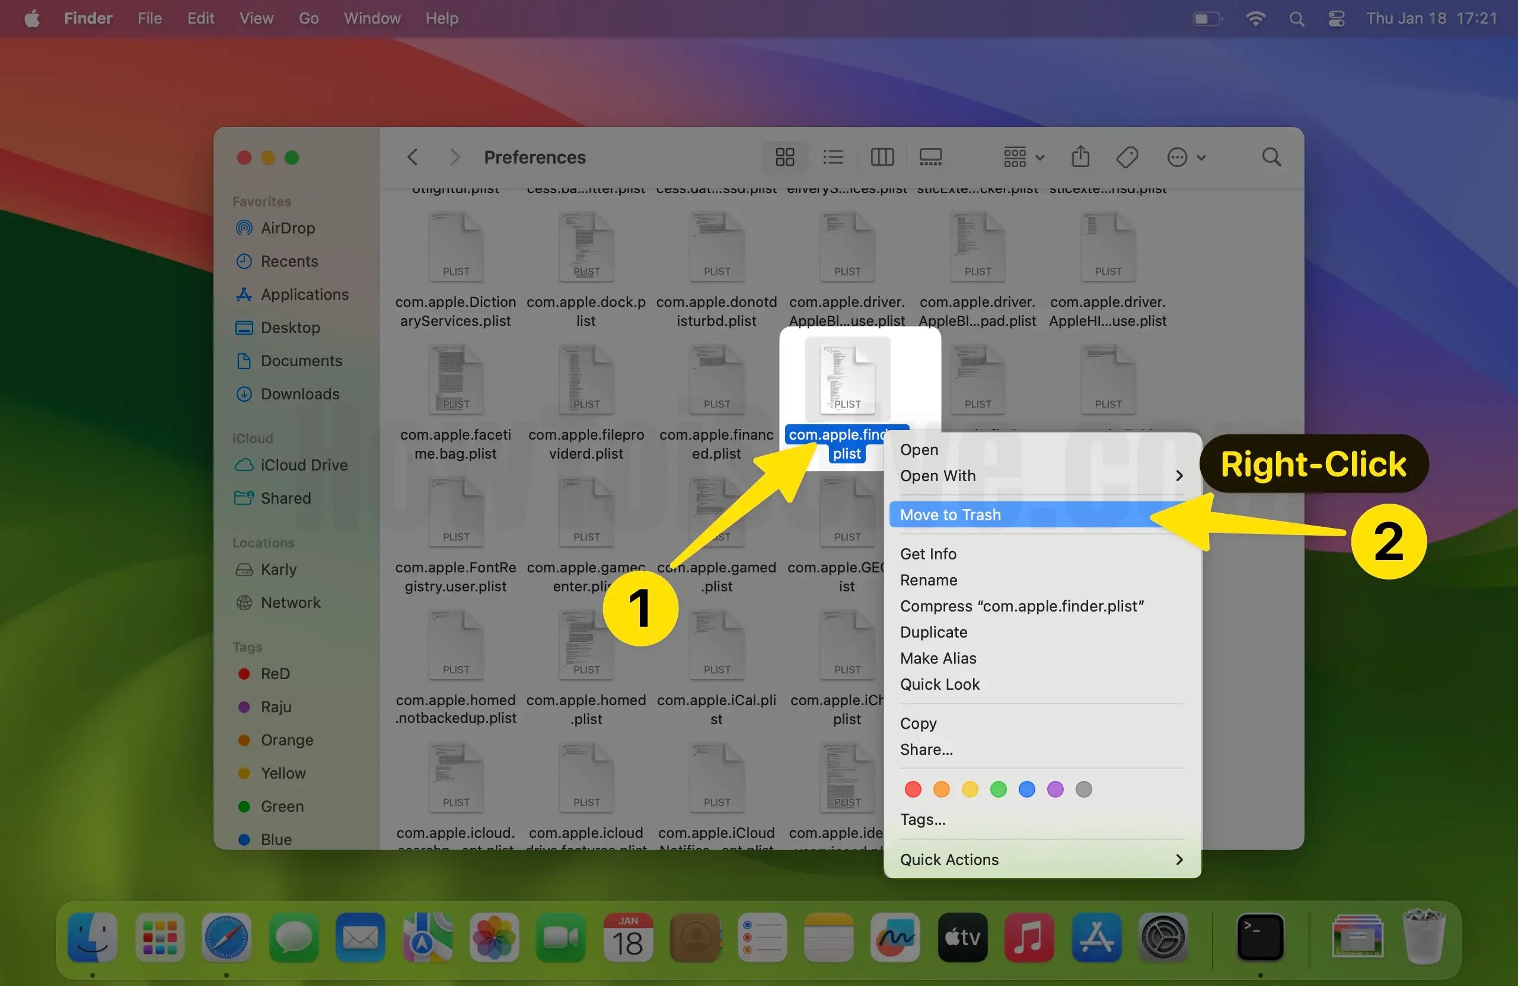
Task: Apply the green tag color swatch
Action: coord(997,789)
